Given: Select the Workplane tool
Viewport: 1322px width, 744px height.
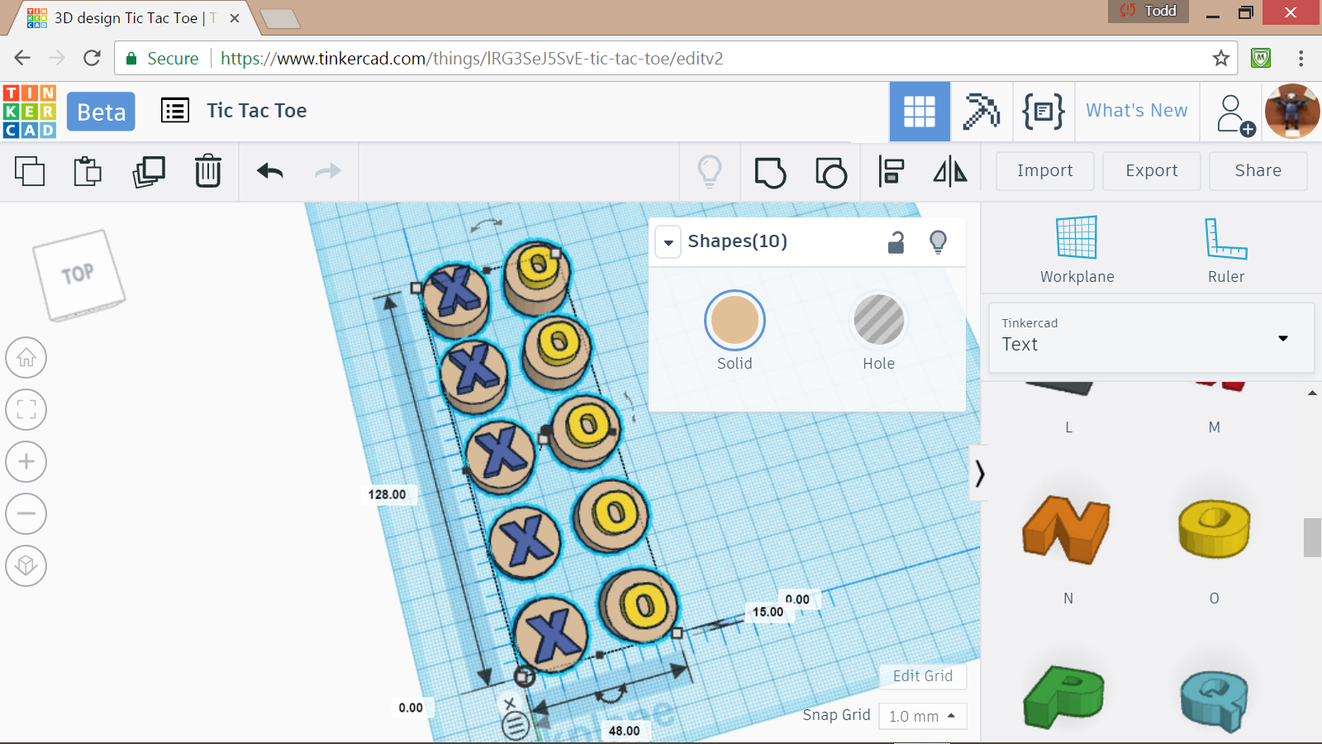Looking at the screenshot, I should (1077, 250).
